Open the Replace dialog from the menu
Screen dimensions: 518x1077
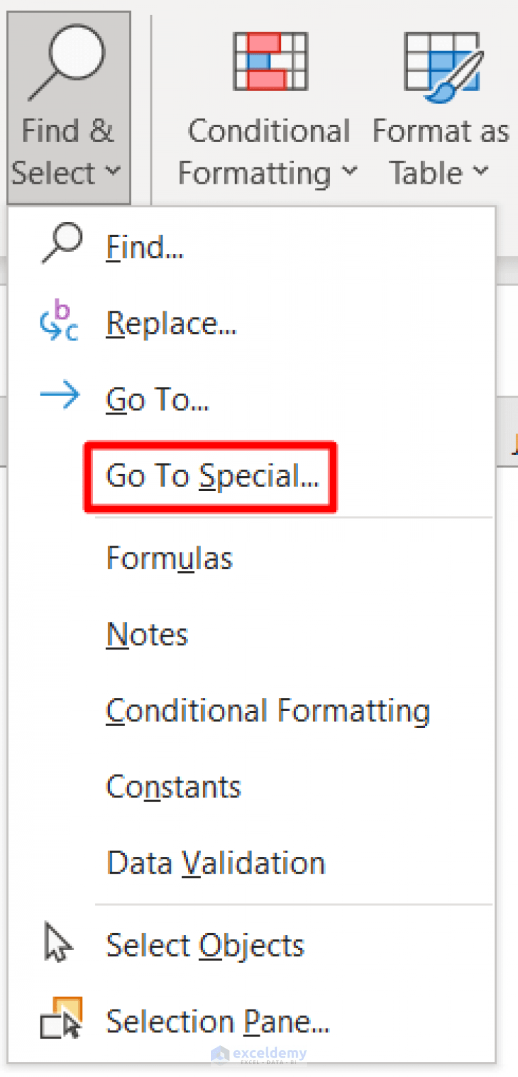click(171, 323)
